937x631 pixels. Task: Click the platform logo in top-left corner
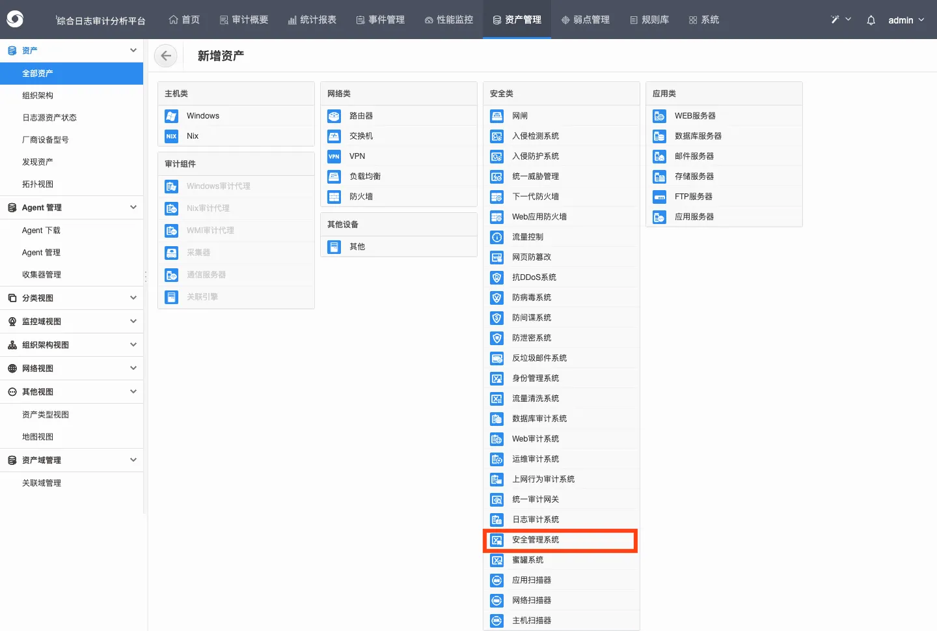coord(15,19)
